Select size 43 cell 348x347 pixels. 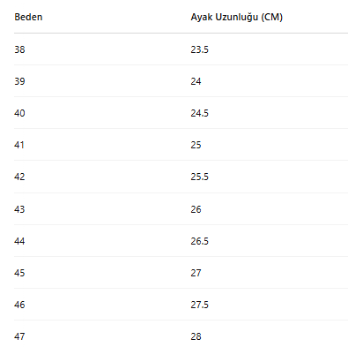pos(19,209)
